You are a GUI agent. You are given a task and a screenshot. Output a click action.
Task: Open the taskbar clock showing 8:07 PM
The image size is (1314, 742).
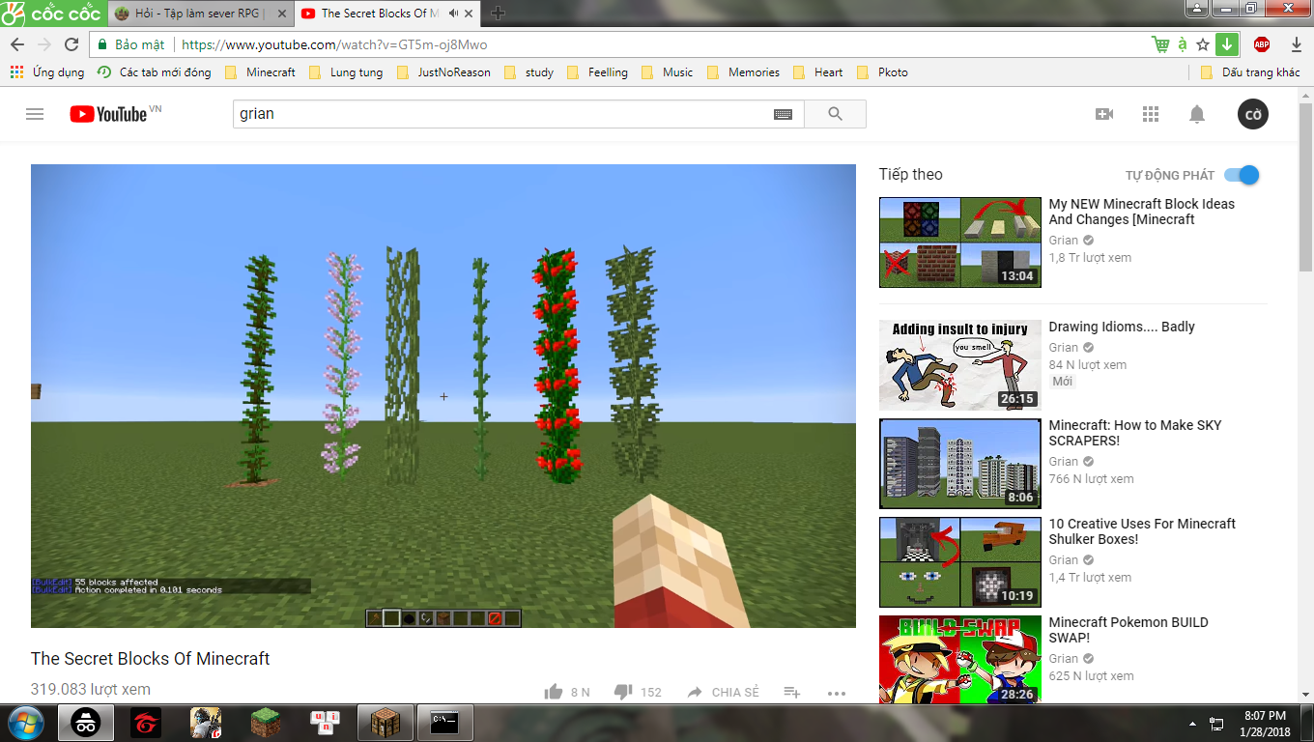(1265, 723)
